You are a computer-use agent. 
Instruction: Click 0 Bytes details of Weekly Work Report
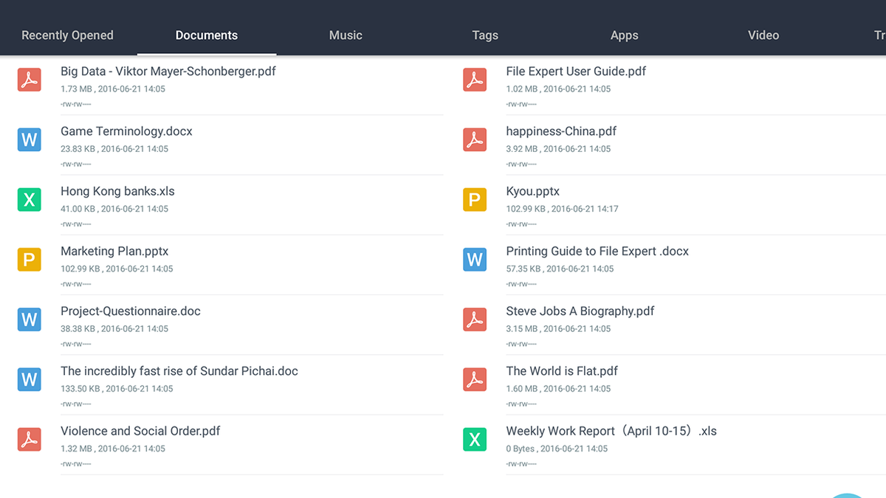click(x=557, y=449)
